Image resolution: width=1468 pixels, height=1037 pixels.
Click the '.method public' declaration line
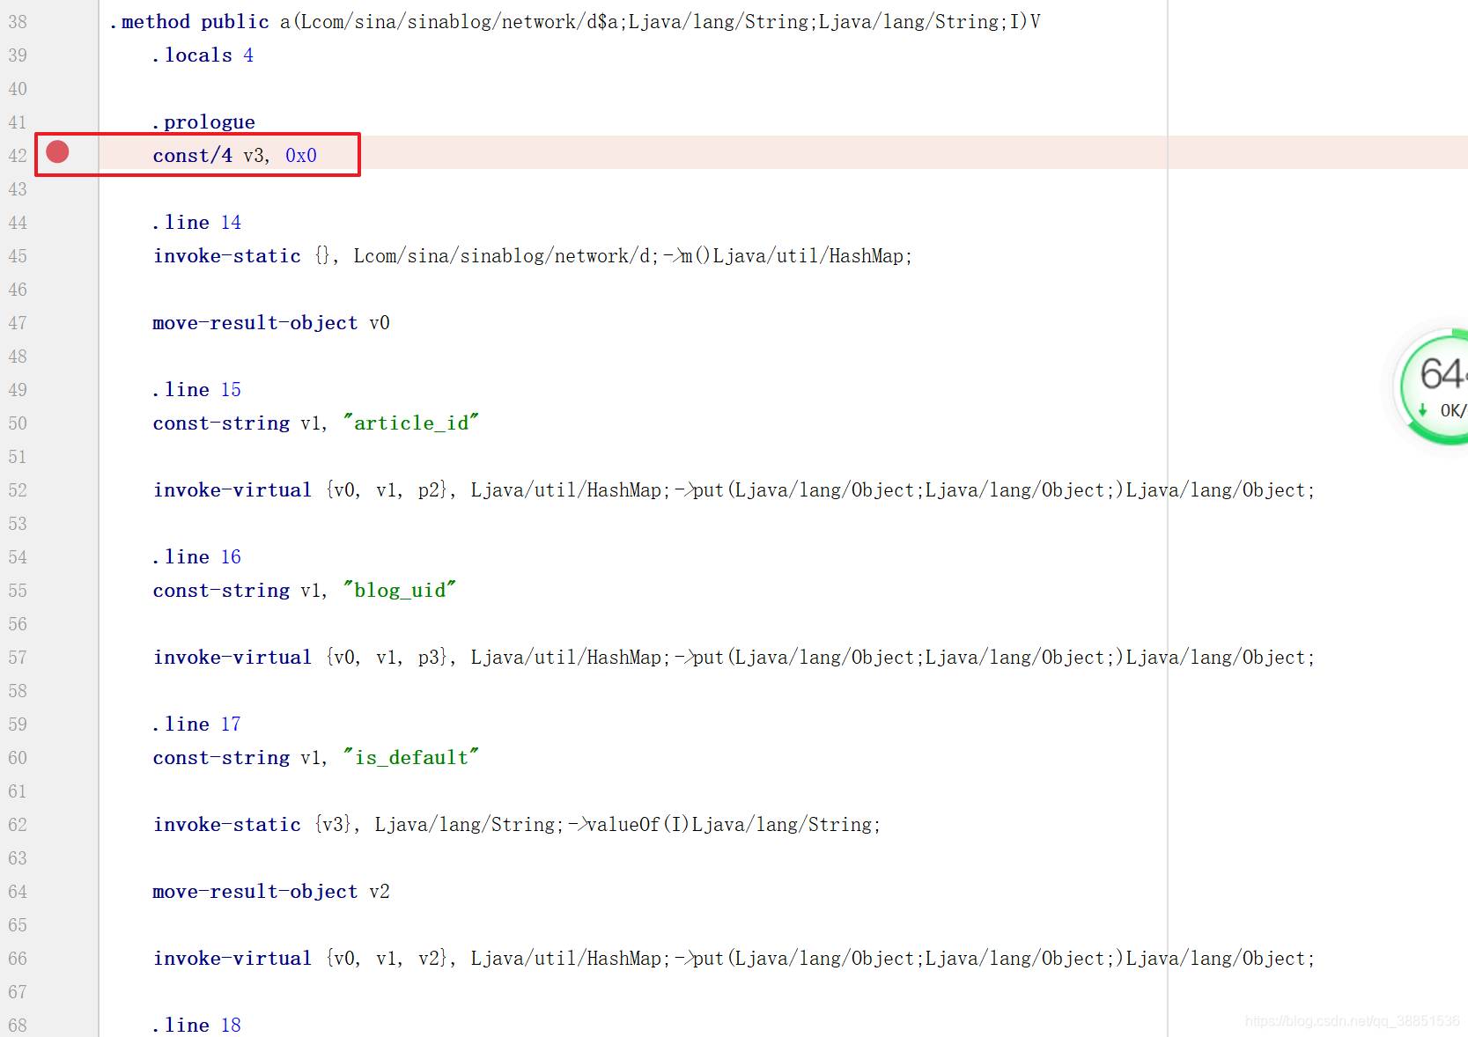click(x=574, y=22)
